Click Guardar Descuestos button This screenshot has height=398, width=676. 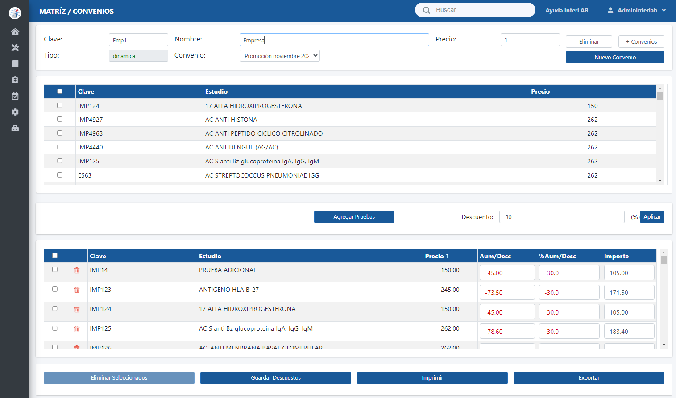(276, 378)
